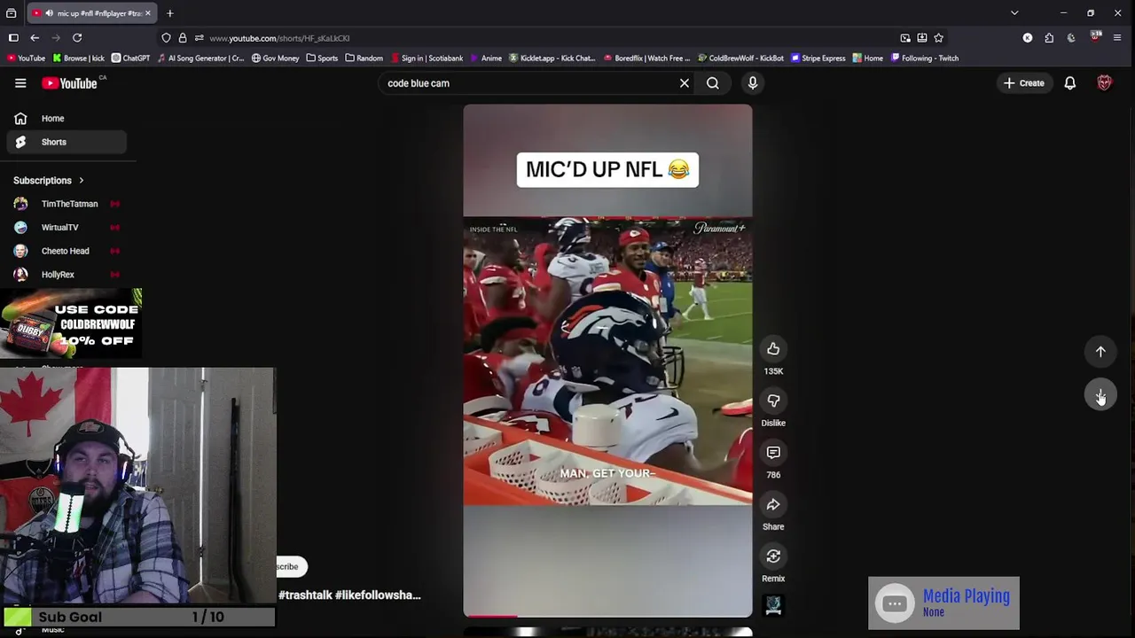Go to YouTube home via logo
Viewport: 1135px width, 638px height.
(70, 83)
